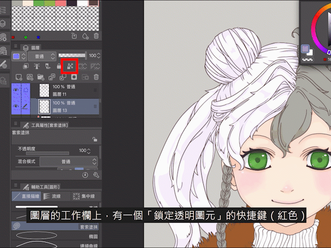Add color to the color set
The height and width of the screenshot is (248, 331).
(85, 36)
